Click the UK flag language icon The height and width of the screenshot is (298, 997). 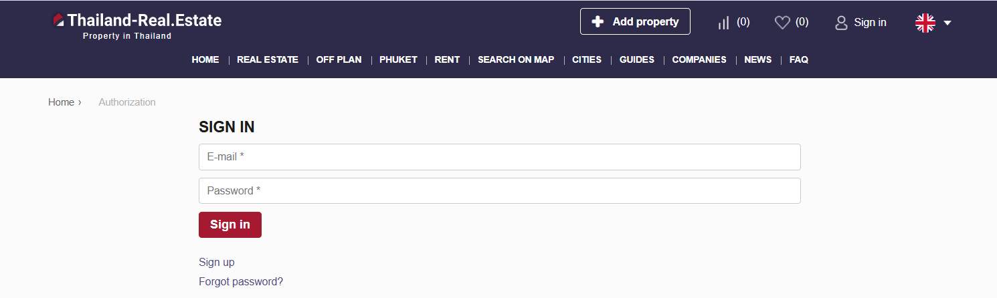pos(925,23)
